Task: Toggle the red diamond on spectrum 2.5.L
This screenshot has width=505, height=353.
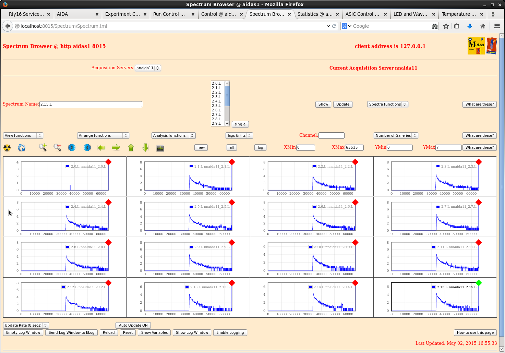Action: tap(232, 202)
